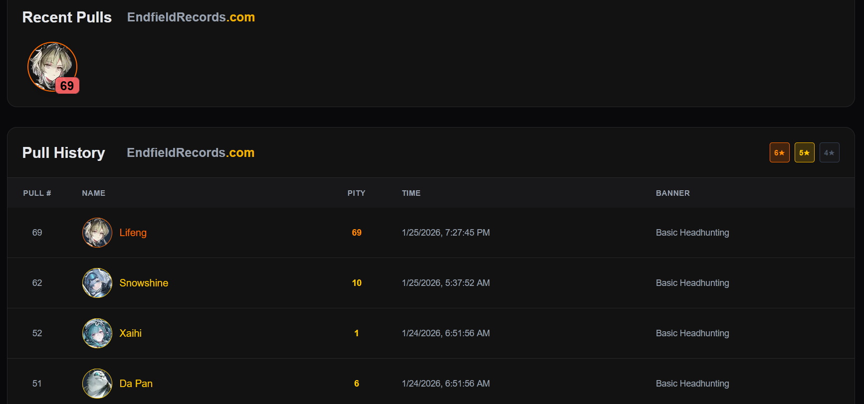Click Da Pan's pity value 6
This screenshot has height=404, width=864.
(x=357, y=384)
